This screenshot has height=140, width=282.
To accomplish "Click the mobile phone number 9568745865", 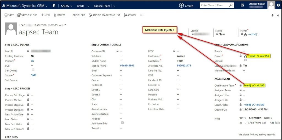I will point(127,65).
